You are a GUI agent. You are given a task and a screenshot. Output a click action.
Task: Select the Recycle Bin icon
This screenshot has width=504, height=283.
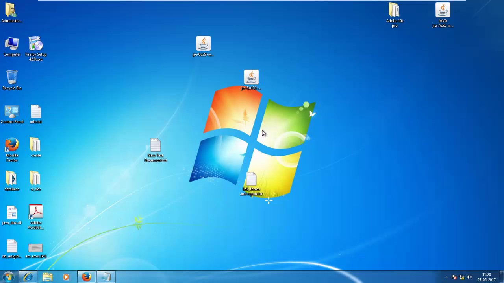pos(12,80)
